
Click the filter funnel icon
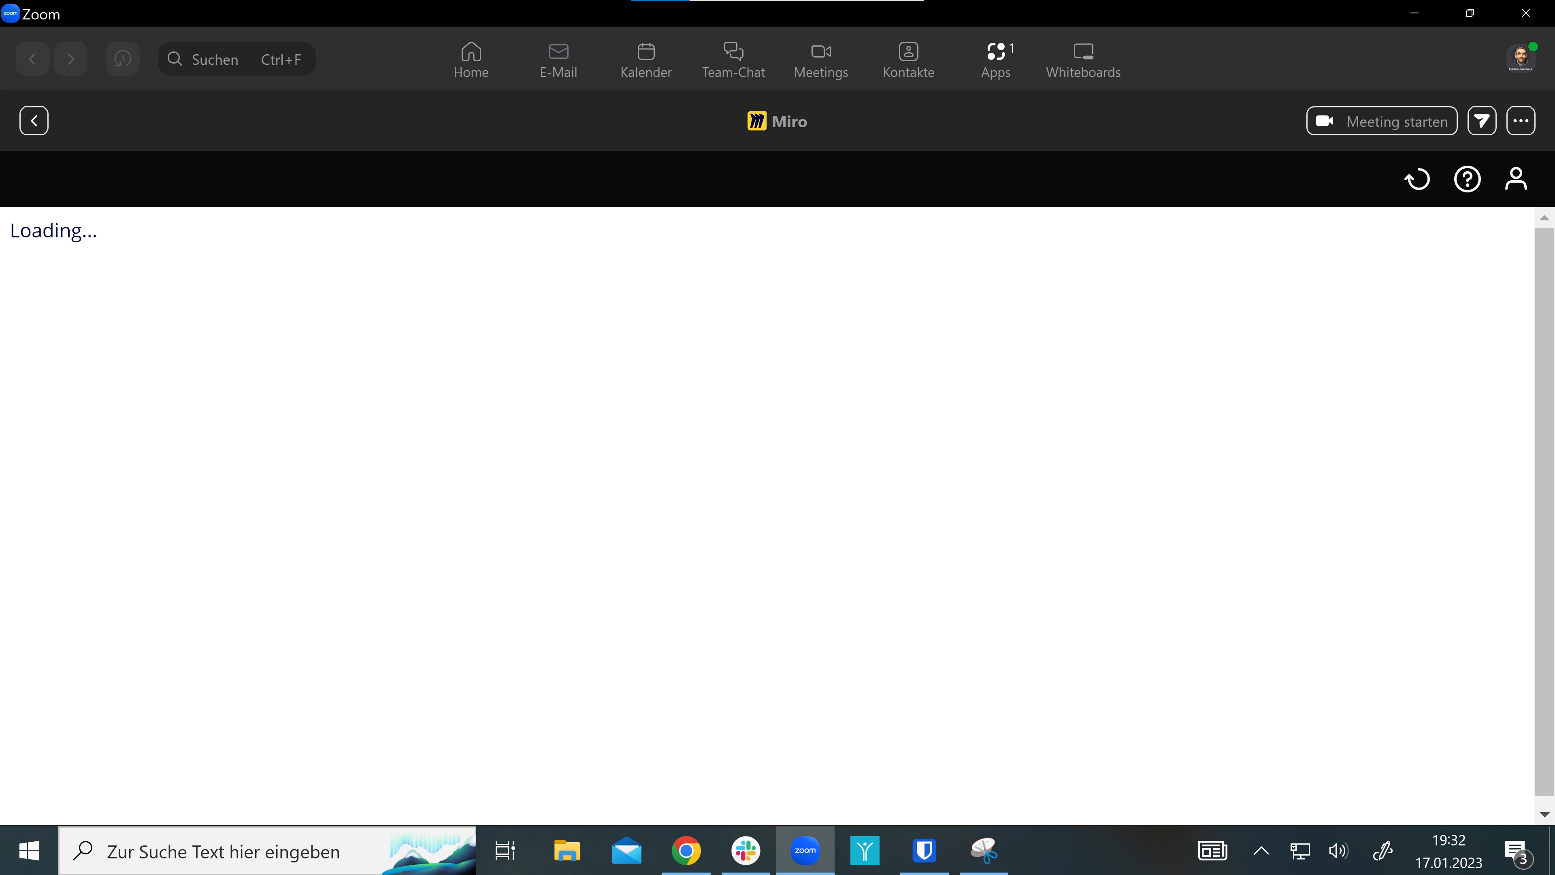pos(1481,121)
